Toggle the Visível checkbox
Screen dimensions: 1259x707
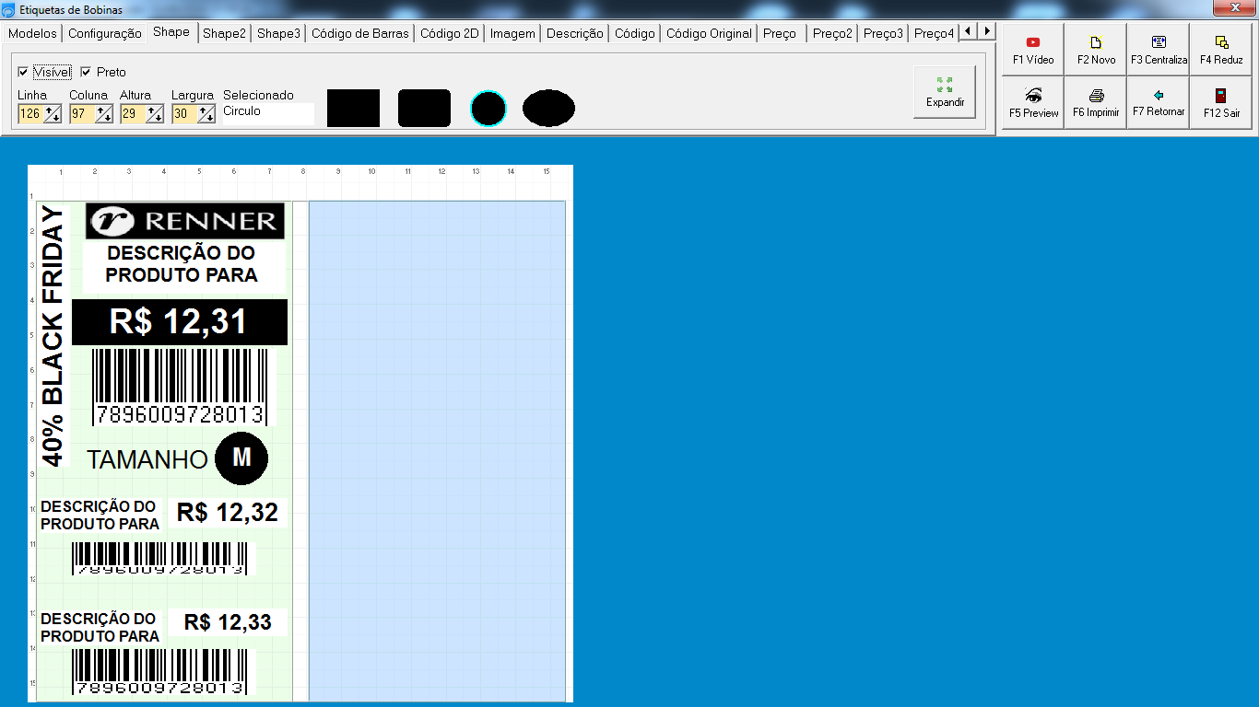44,72
